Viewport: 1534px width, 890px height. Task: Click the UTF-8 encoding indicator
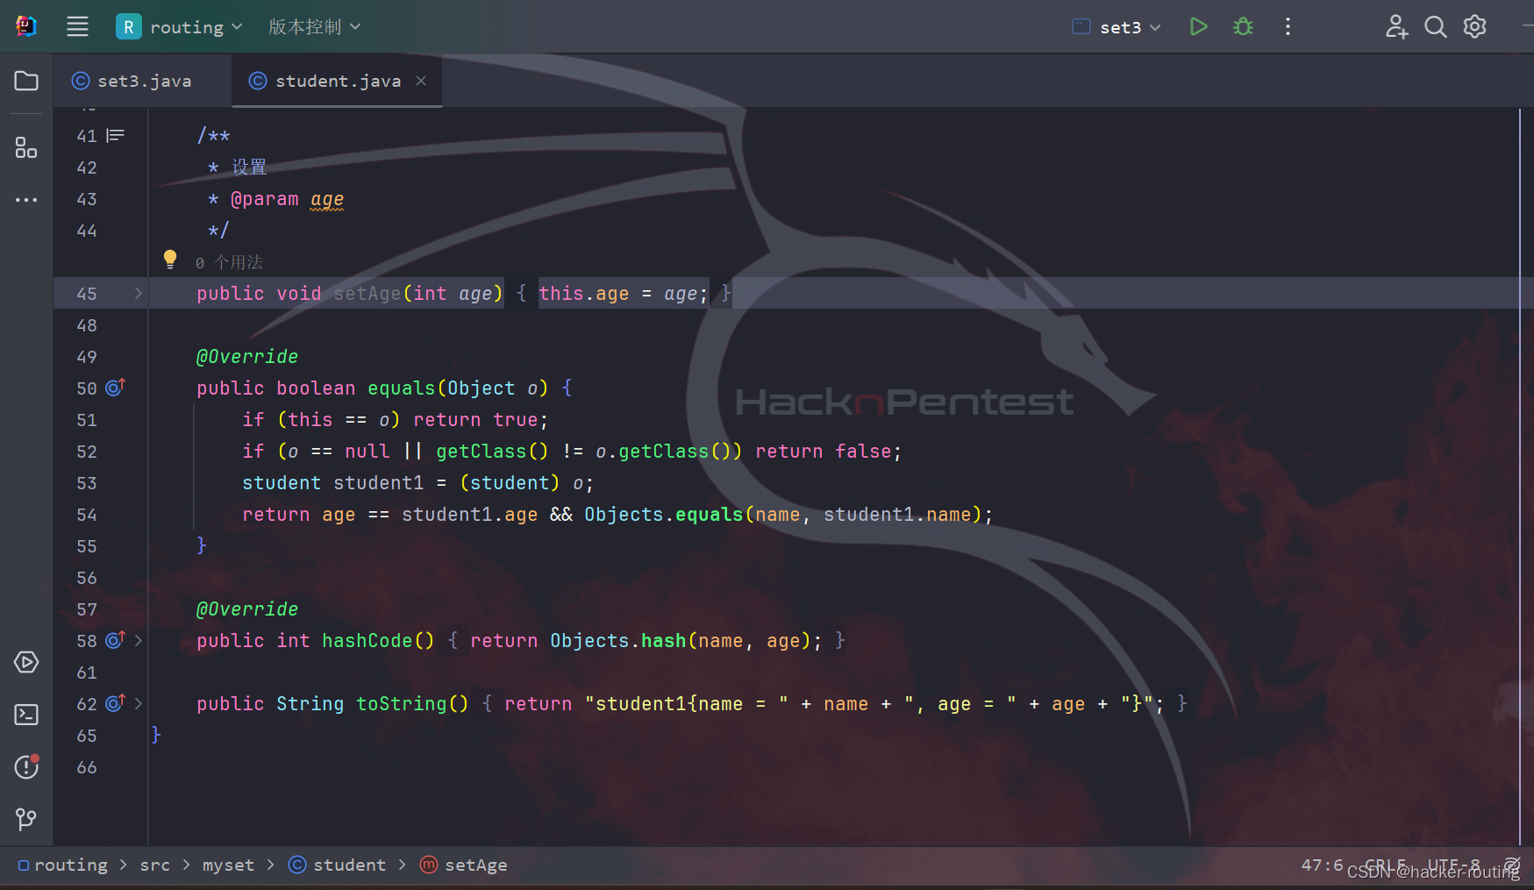[1452, 865]
